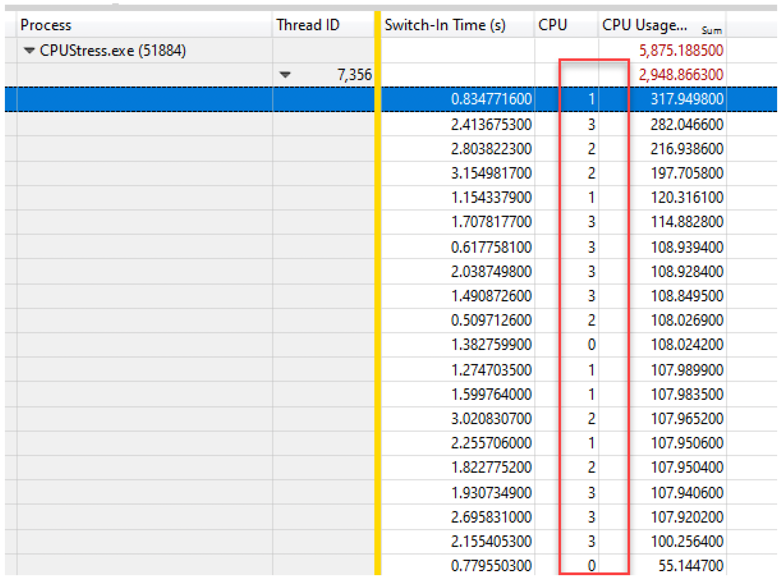
Task: Select switch-in time 1.382759900
Action: (491, 344)
